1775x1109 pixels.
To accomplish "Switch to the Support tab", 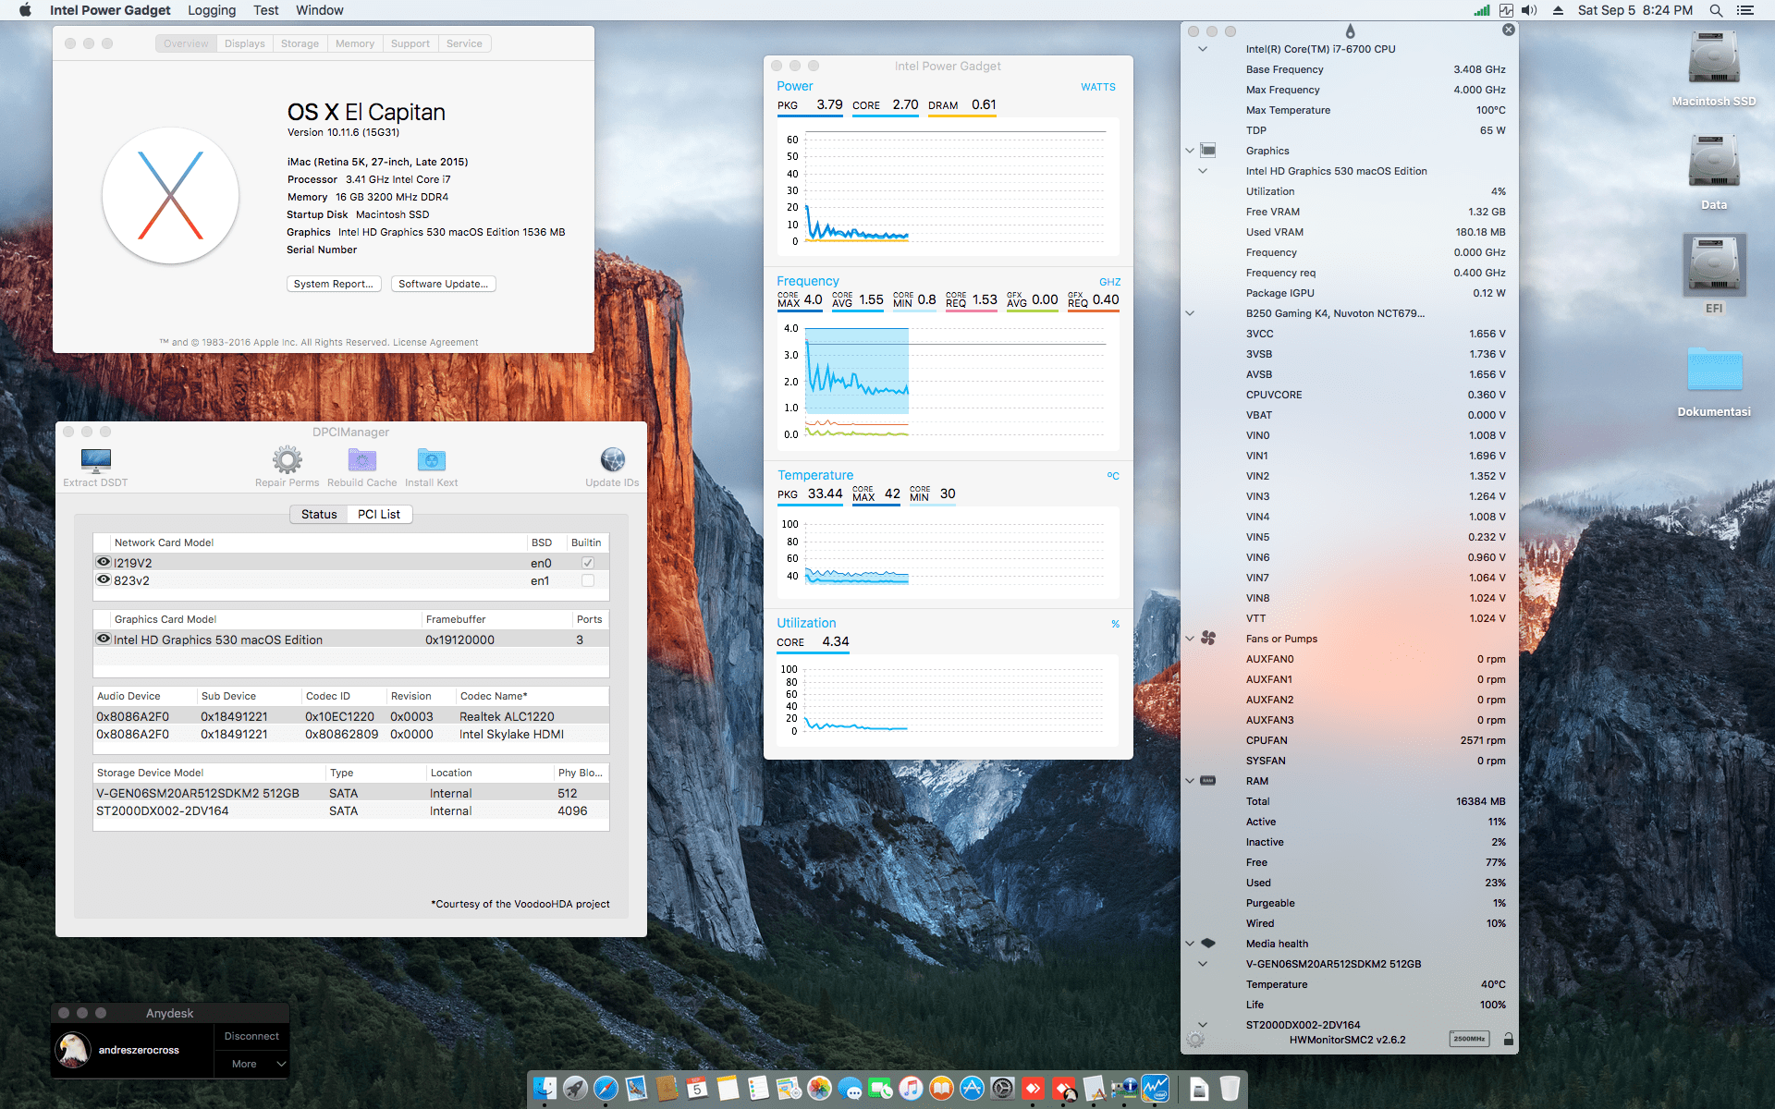I will point(410,43).
